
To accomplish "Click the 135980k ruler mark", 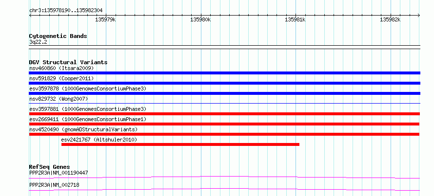I will 201,20.
